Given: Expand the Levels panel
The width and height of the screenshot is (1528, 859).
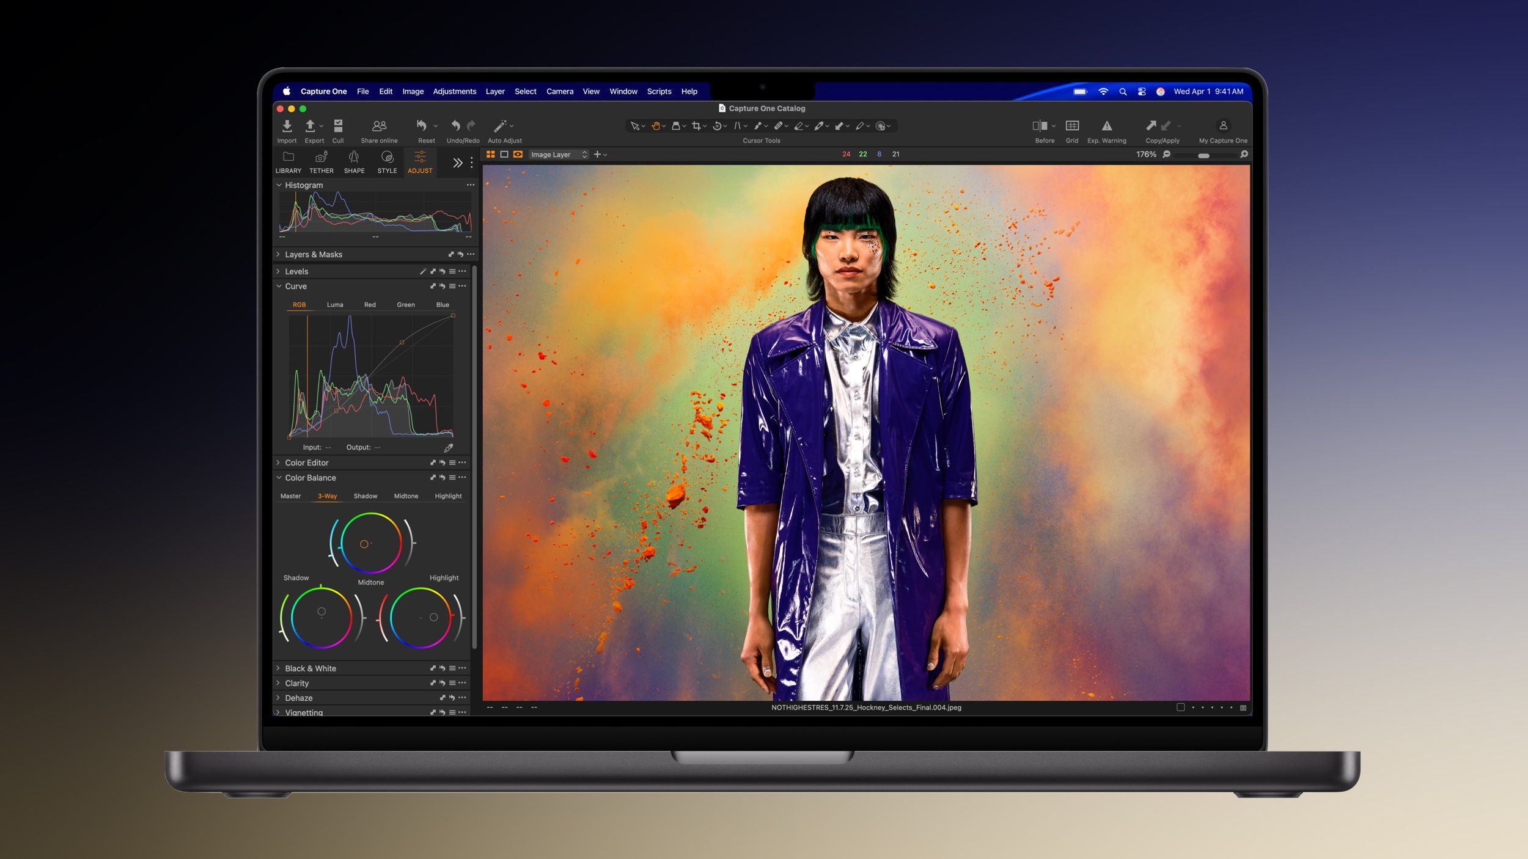Looking at the screenshot, I should tap(279, 271).
